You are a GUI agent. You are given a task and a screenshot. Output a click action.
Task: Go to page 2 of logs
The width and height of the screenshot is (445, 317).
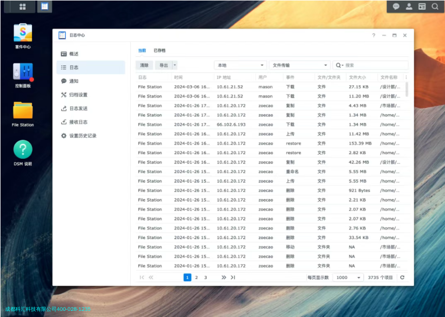click(x=196, y=277)
